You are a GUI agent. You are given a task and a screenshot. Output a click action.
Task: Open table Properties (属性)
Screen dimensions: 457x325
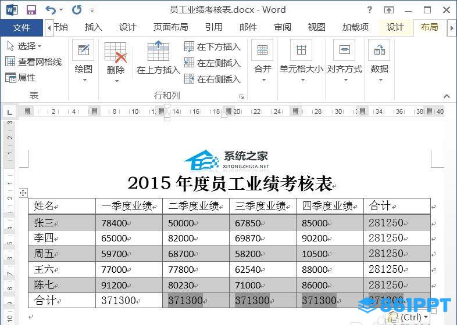click(20, 78)
